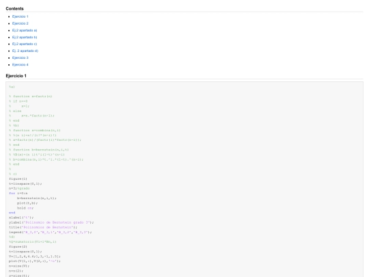
Task: Follow the 'Ejercicio 4' contents link
Action: coord(20,64)
